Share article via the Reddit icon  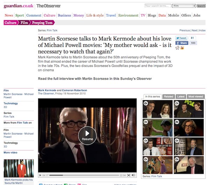pos(177,48)
